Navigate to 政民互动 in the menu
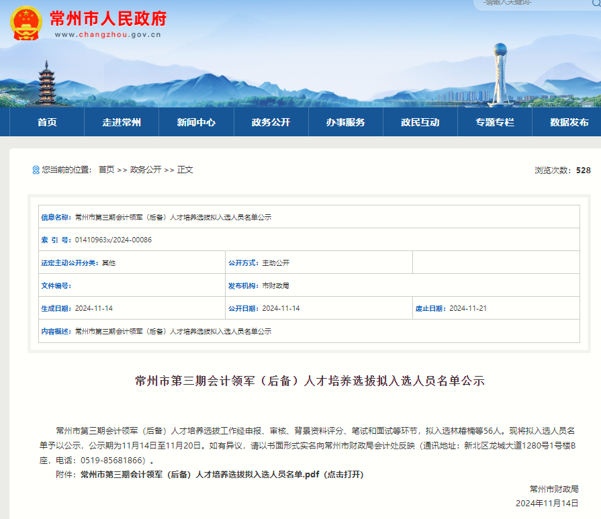 420,122
